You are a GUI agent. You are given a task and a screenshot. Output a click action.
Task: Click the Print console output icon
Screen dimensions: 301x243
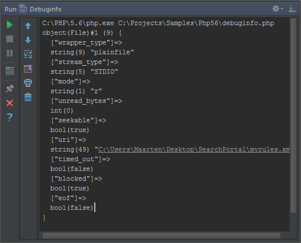(28, 83)
